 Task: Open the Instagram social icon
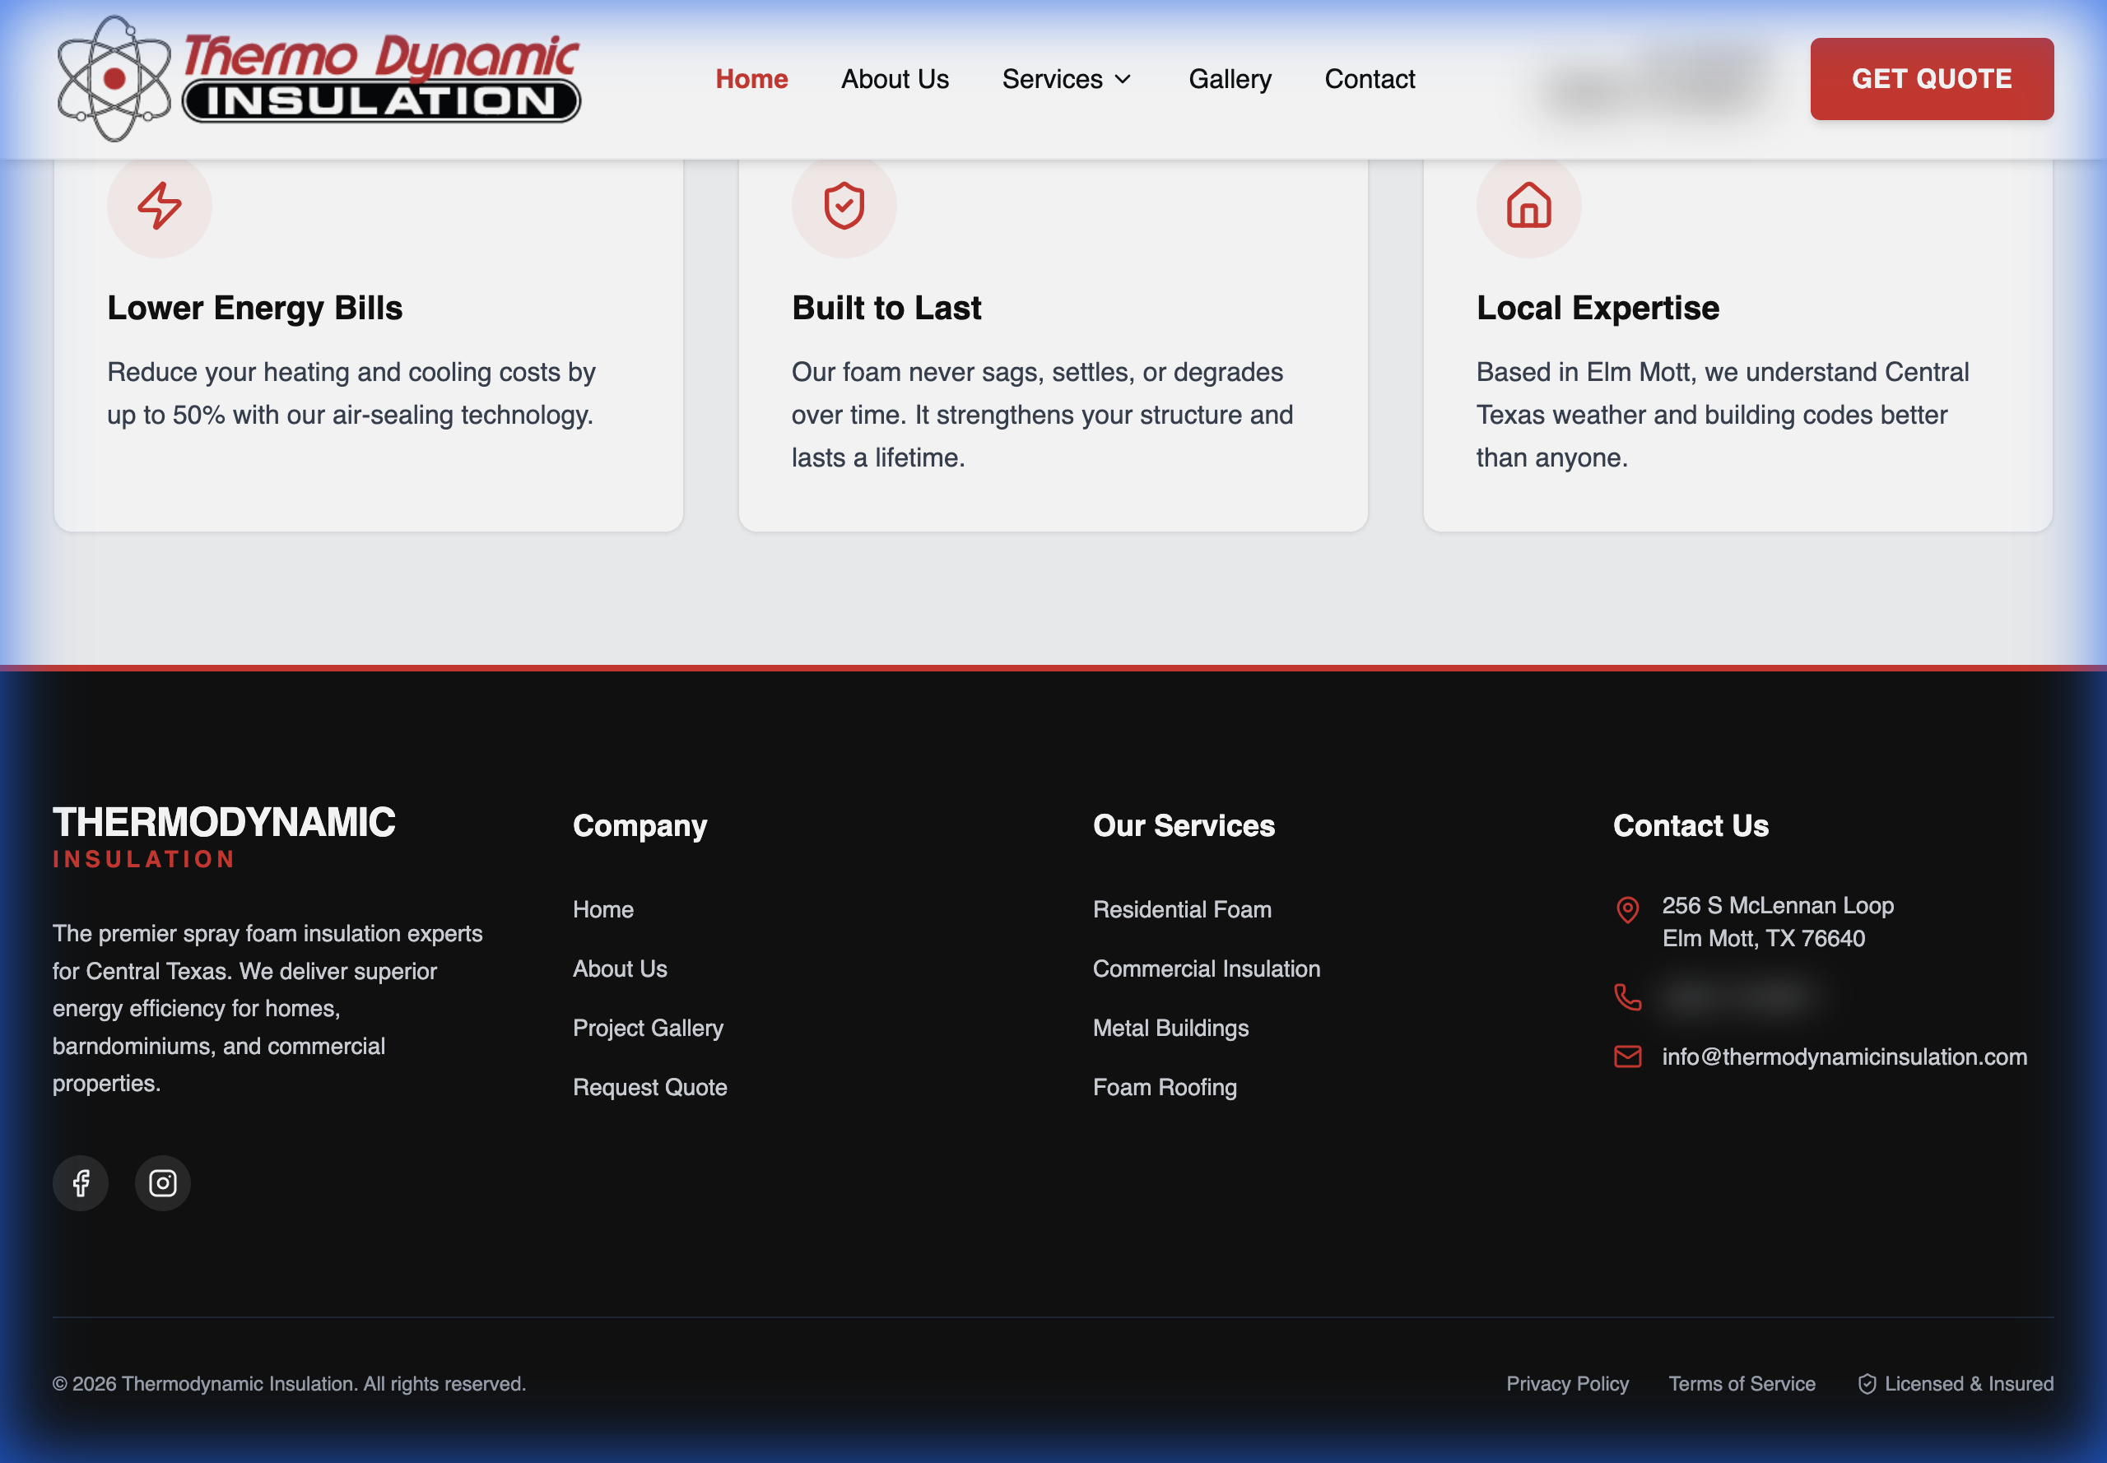[x=162, y=1182]
